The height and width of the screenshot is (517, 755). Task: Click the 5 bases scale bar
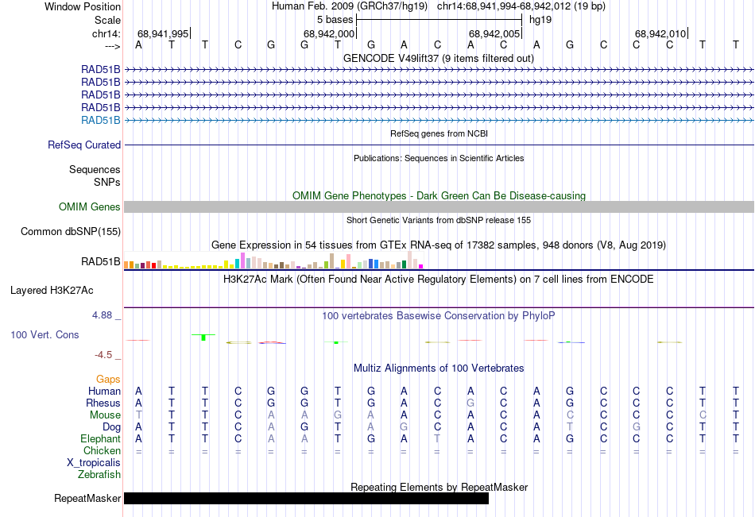(439, 20)
